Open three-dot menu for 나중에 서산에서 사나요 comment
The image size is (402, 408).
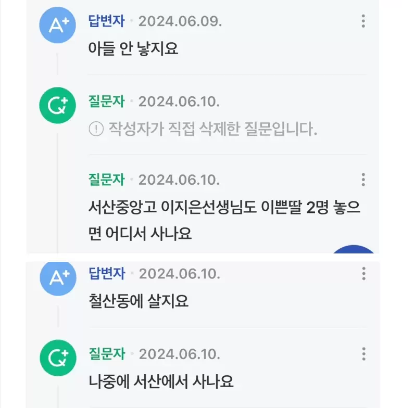point(363,354)
